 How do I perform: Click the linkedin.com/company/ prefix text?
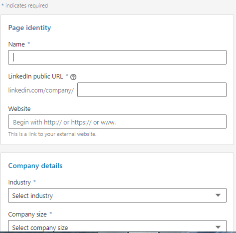coord(41,90)
